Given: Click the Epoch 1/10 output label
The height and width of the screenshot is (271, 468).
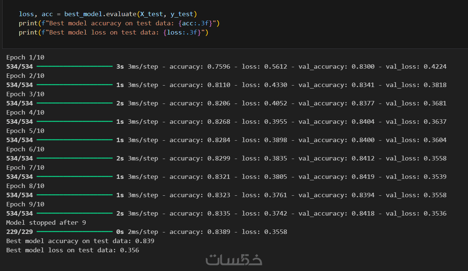Looking at the screenshot, I should click(x=25, y=57).
